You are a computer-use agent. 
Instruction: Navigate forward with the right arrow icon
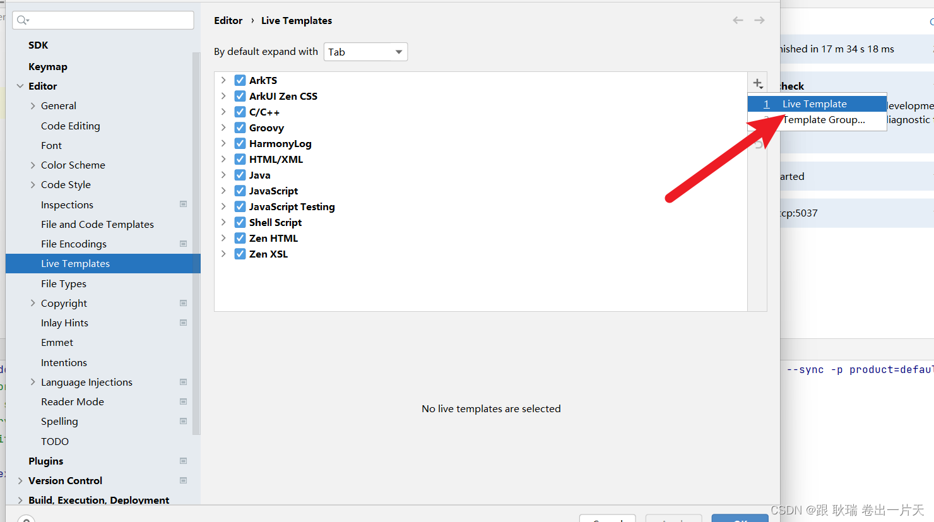[x=759, y=20]
